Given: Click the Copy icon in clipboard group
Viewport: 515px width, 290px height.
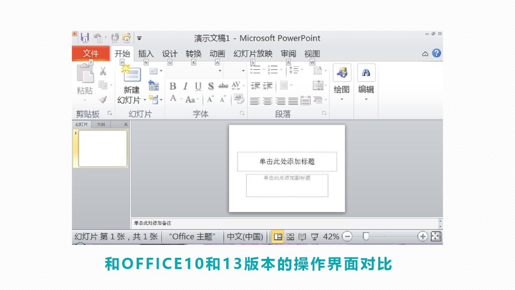Looking at the screenshot, I should pyautogui.click(x=103, y=85).
